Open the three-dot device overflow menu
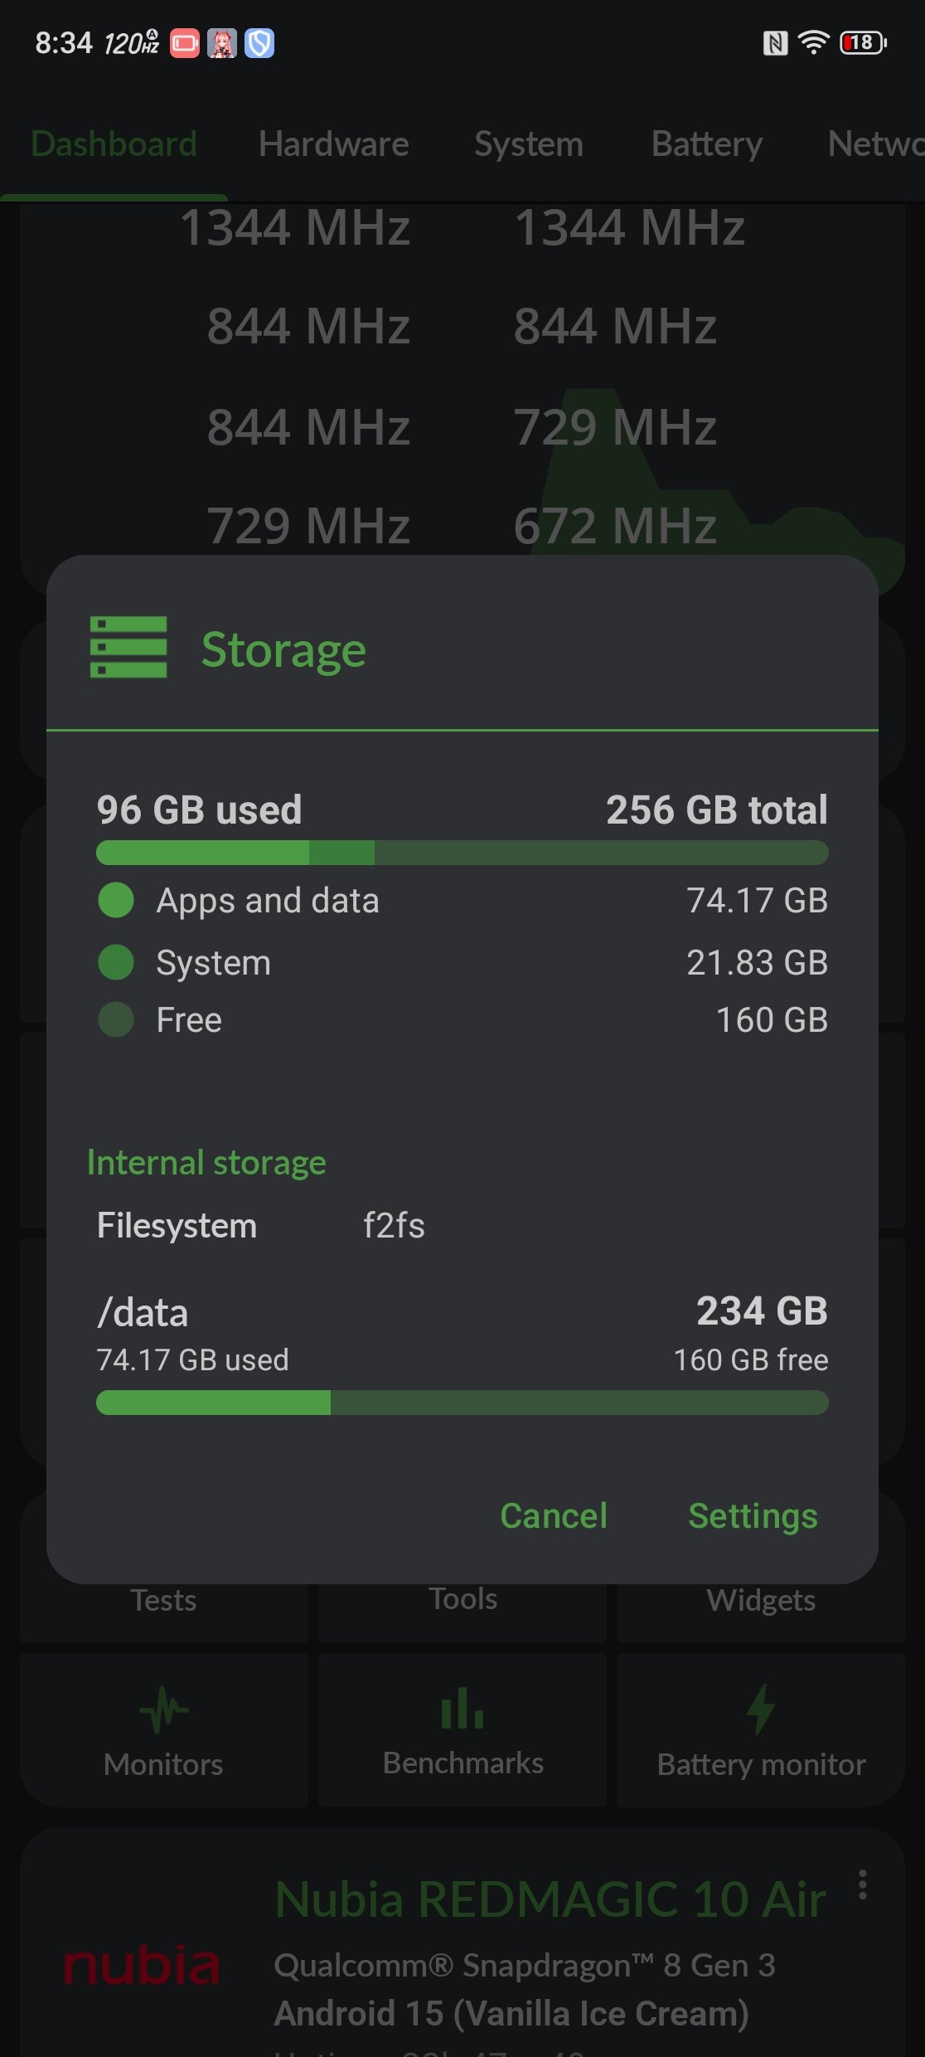Viewport: 925px width, 2057px height. [863, 1884]
